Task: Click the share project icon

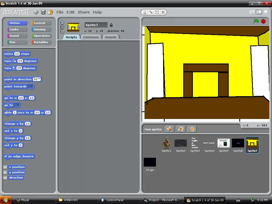Action: tap(50, 12)
